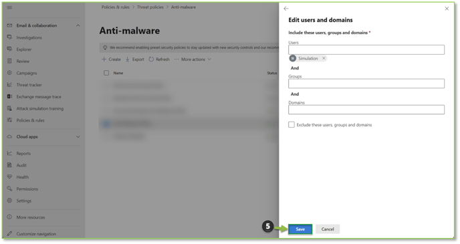Viewport: 460px width, 244px height.
Task: Click Export in the Anti-malware toolbar
Action: pyautogui.click(x=135, y=59)
